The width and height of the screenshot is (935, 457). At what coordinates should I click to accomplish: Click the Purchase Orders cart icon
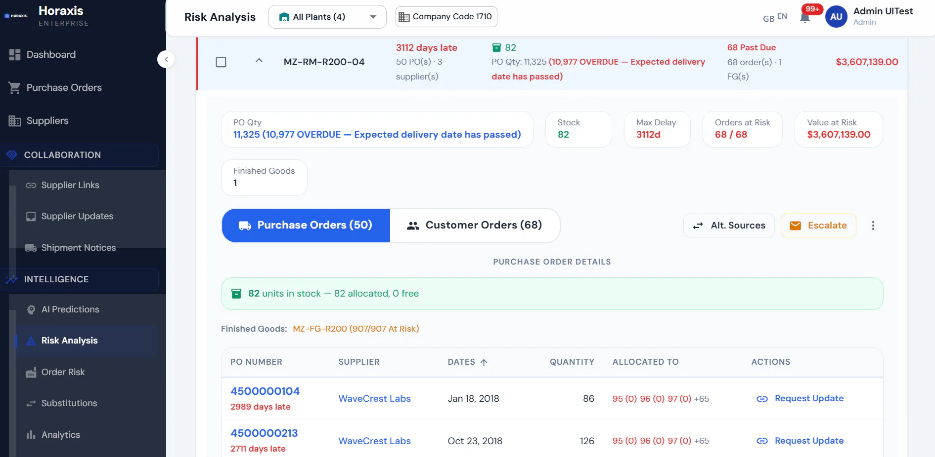point(15,88)
